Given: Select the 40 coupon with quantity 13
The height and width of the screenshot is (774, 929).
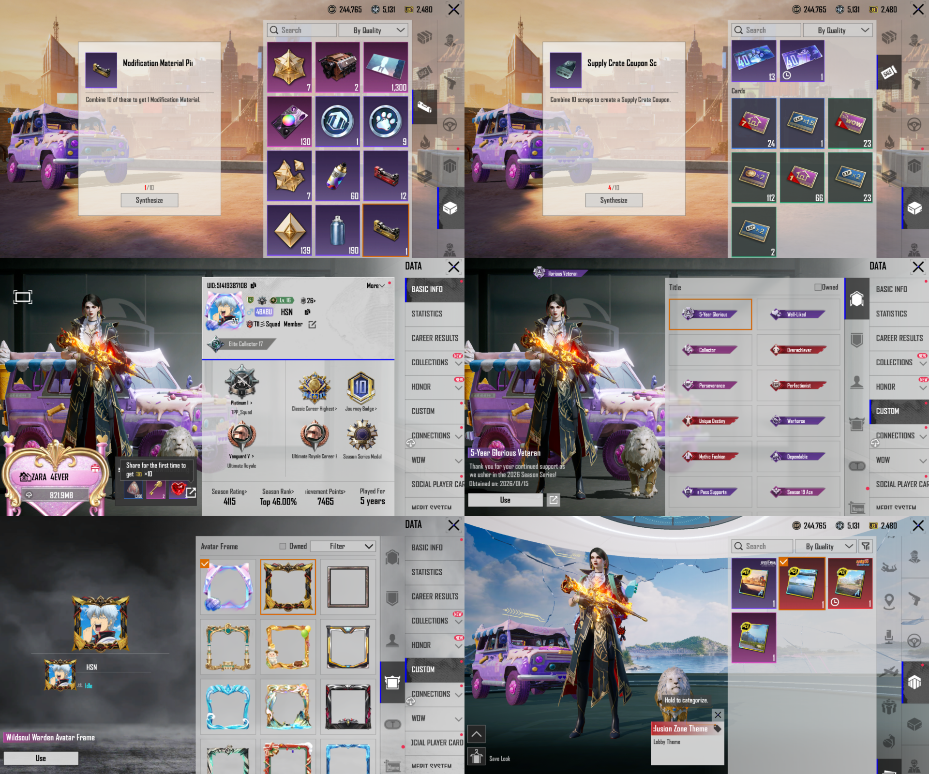Looking at the screenshot, I should tap(754, 61).
